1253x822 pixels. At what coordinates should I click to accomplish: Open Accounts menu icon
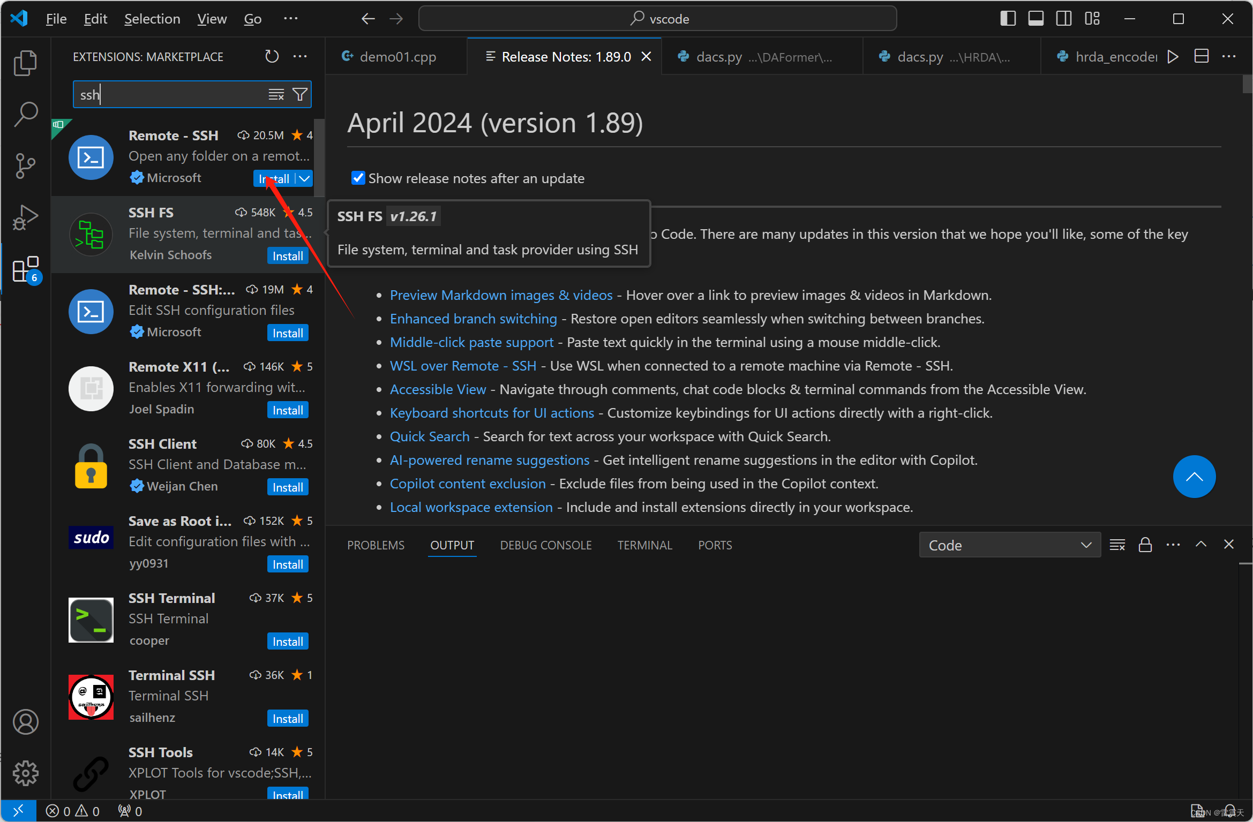click(25, 722)
